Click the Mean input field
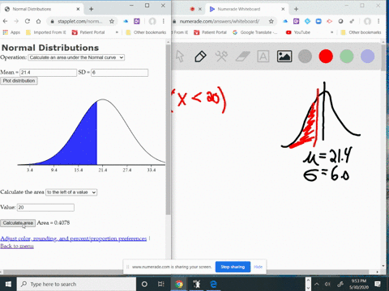389x291 pixels. [x=48, y=73]
